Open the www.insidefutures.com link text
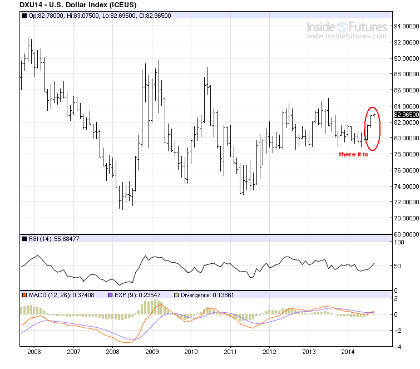This screenshot has width=420, height=369. tap(347, 36)
